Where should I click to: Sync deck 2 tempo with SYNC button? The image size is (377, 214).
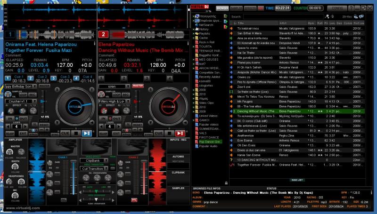click(148, 135)
